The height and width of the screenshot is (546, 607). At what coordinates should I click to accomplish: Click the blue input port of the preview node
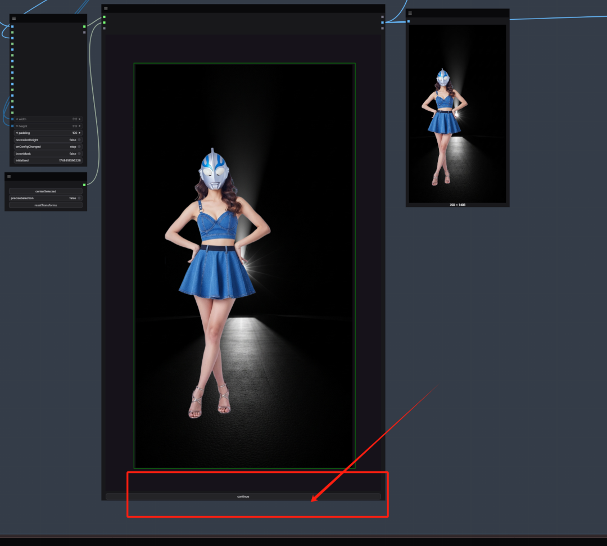point(409,21)
